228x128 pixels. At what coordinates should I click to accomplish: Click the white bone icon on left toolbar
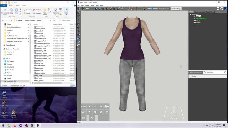[78, 45]
